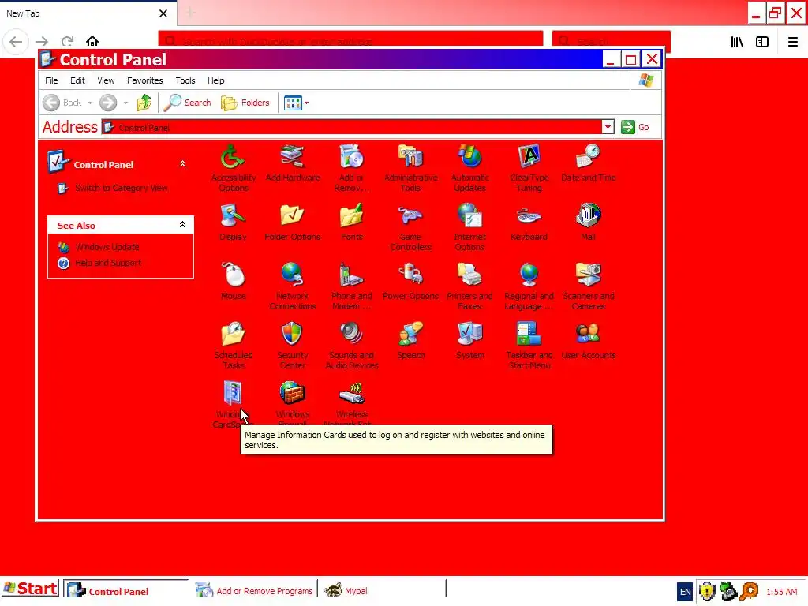Open ClearType Tuning icon
808x606 pixels.
point(529,157)
